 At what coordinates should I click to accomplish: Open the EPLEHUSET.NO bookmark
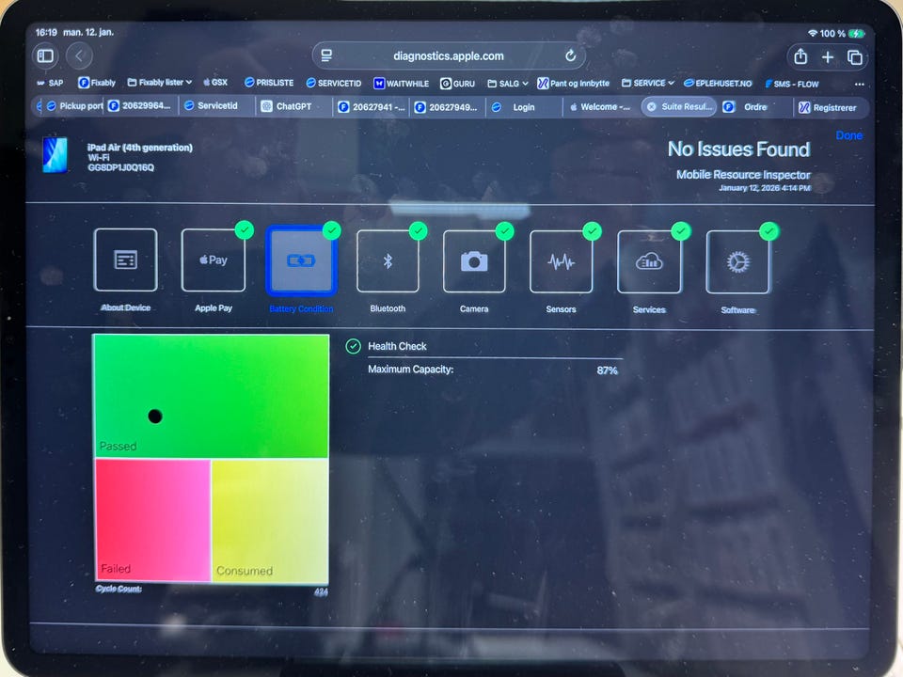tap(718, 84)
